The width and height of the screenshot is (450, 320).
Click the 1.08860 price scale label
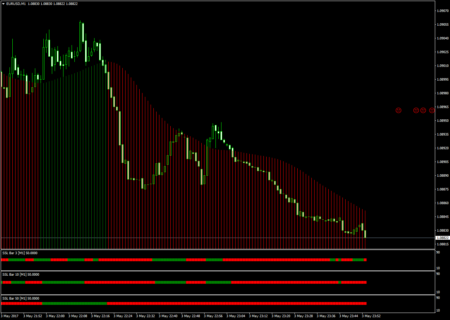pos(443,203)
